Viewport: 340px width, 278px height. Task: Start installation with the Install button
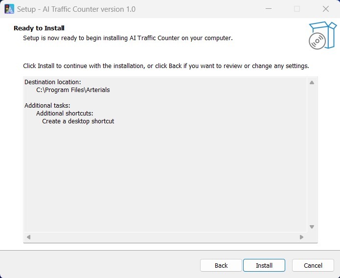click(x=264, y=265)
